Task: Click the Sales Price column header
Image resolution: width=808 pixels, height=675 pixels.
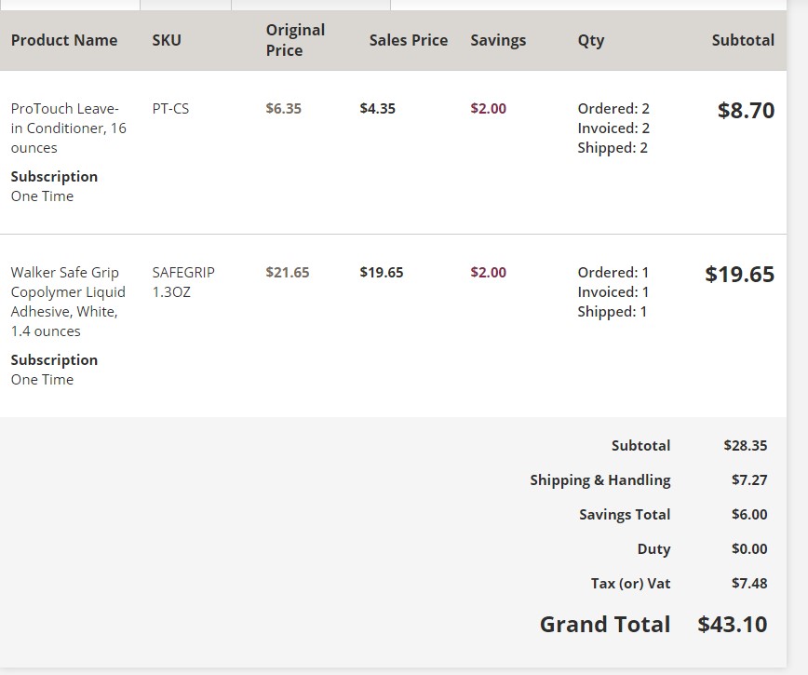Action: click(x=408, y=40)
